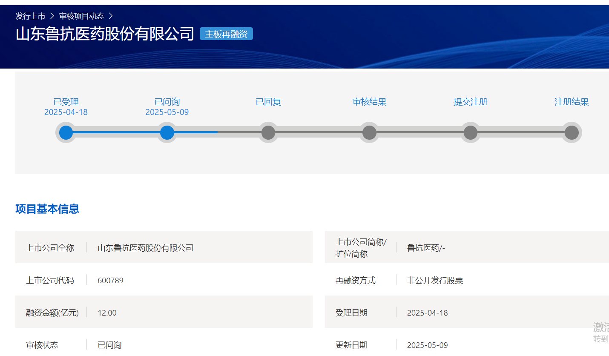Image resolution: width=609 pixels, height=356 pixels.
Task: Click the financing amount 12.00
Action: point(107,313)
